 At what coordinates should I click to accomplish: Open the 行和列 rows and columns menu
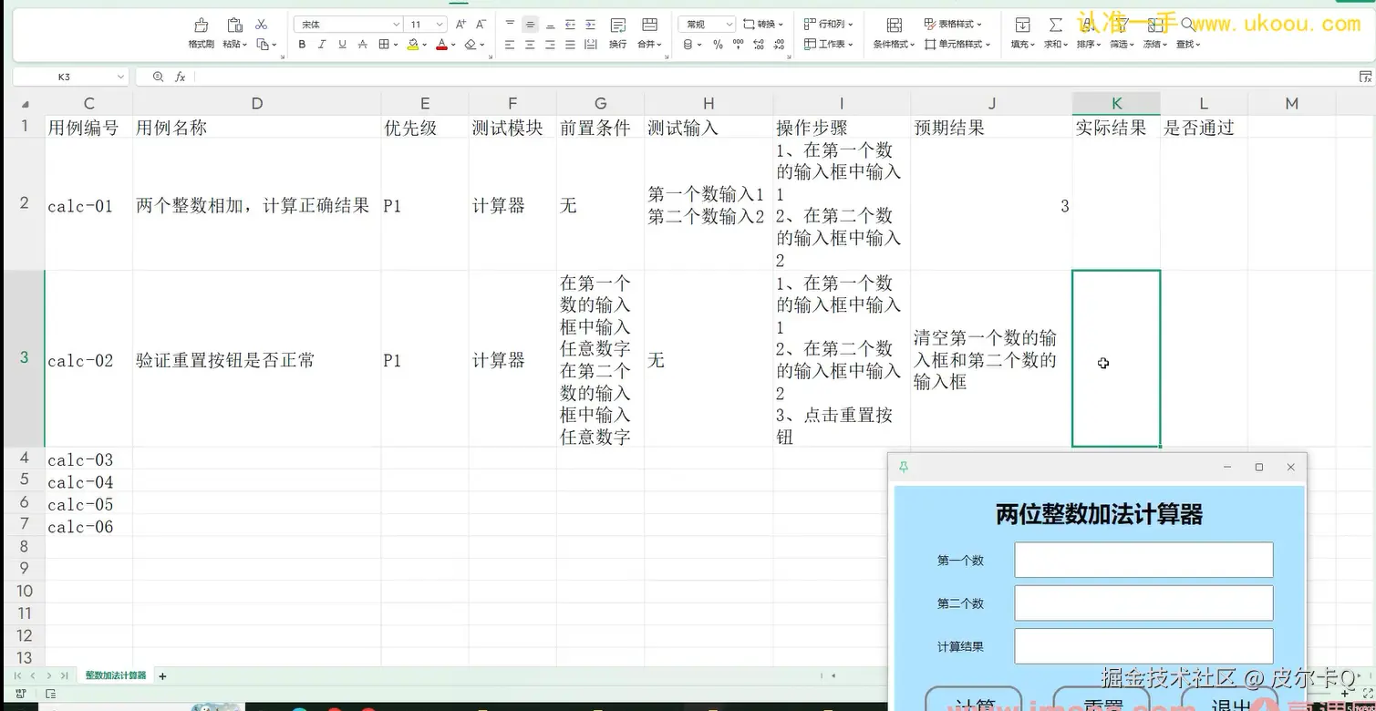coord(829,25)
